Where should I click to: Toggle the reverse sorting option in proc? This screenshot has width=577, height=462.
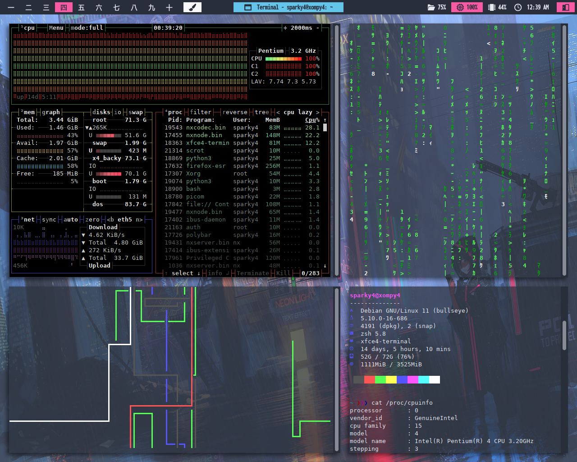pyautogui.click(x=235, y=112)
